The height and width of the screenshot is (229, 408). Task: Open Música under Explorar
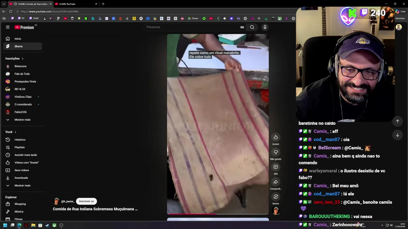pyautogui.click(x=22, y=212)
